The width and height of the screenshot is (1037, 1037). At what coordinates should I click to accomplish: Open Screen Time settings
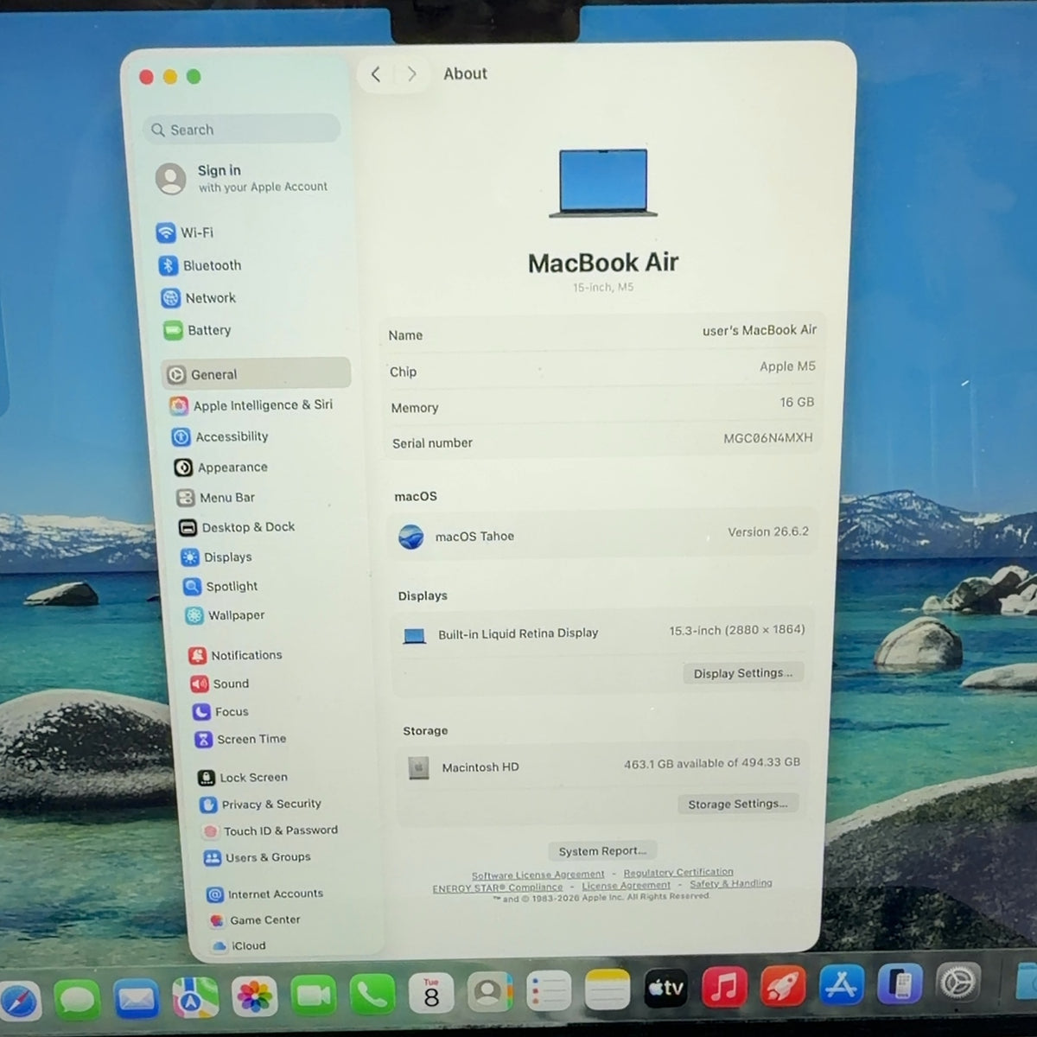pos(240,740)
